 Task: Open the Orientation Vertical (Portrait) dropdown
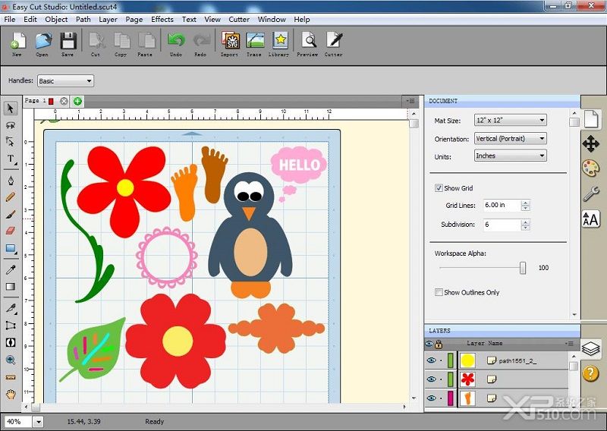point(510,138)
